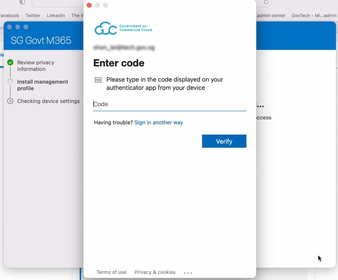Select the Checking device settings step

[48, 101]
